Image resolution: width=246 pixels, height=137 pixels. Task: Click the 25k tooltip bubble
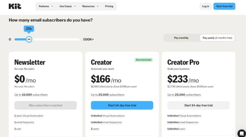(x=29, y=29)
